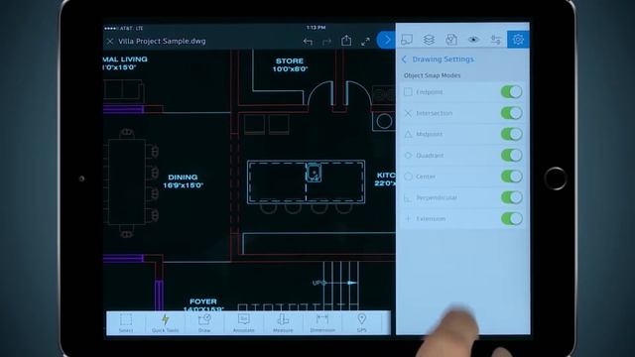Close the Villa Project Sample drawing
The width and height of the screenshot is (635, 357).
[110, 42]
